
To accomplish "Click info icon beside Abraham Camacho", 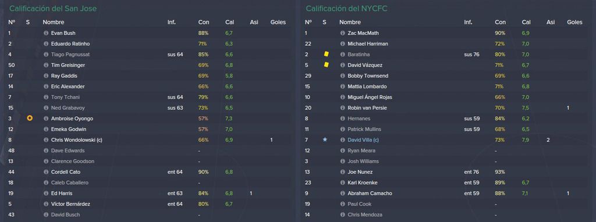I will (342, 193).
